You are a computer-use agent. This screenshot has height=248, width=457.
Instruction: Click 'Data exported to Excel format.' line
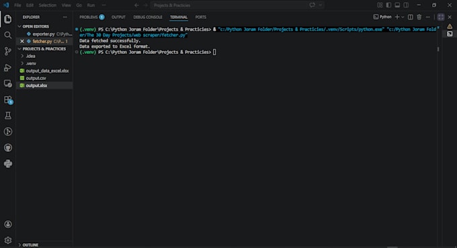pyautogui.click(x=114, y=46)
